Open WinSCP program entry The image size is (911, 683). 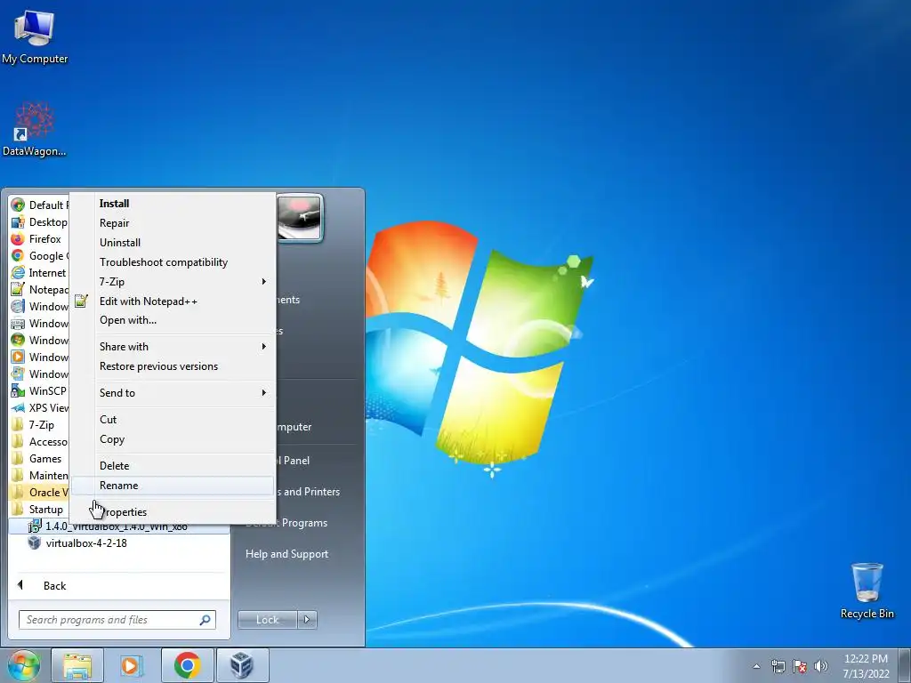pos(39,391)
